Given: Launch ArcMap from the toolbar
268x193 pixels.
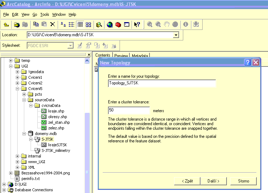Looking at the screenshot, I should [110, 25].
